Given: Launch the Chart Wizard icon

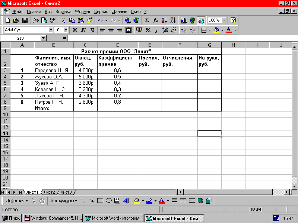Looking at the screenshot, I should pos(184,20).
